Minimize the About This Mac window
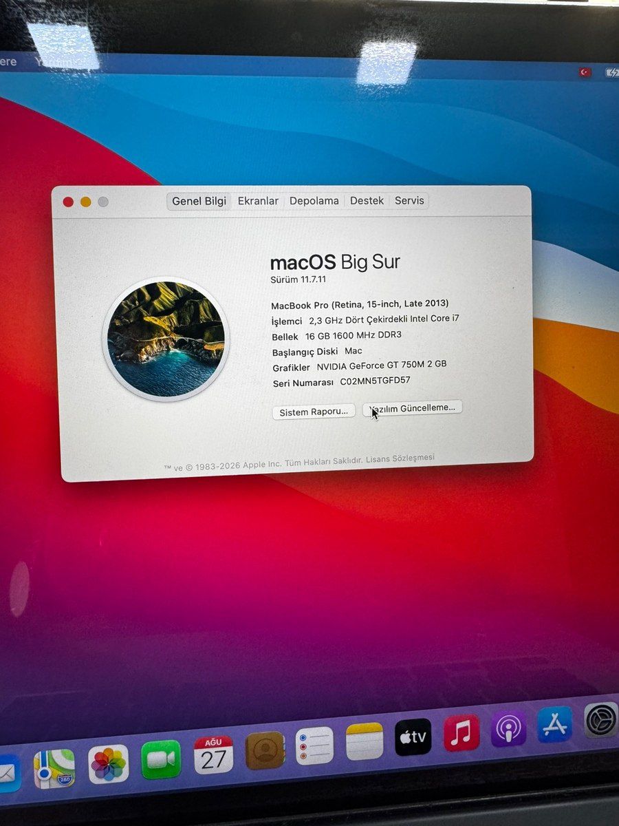Image resolution: width=619 pixels, height=826 pixels. pos(85,202)
